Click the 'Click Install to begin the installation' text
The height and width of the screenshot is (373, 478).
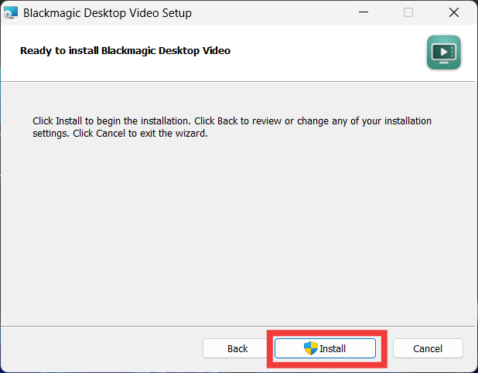(x=111, y=121)
